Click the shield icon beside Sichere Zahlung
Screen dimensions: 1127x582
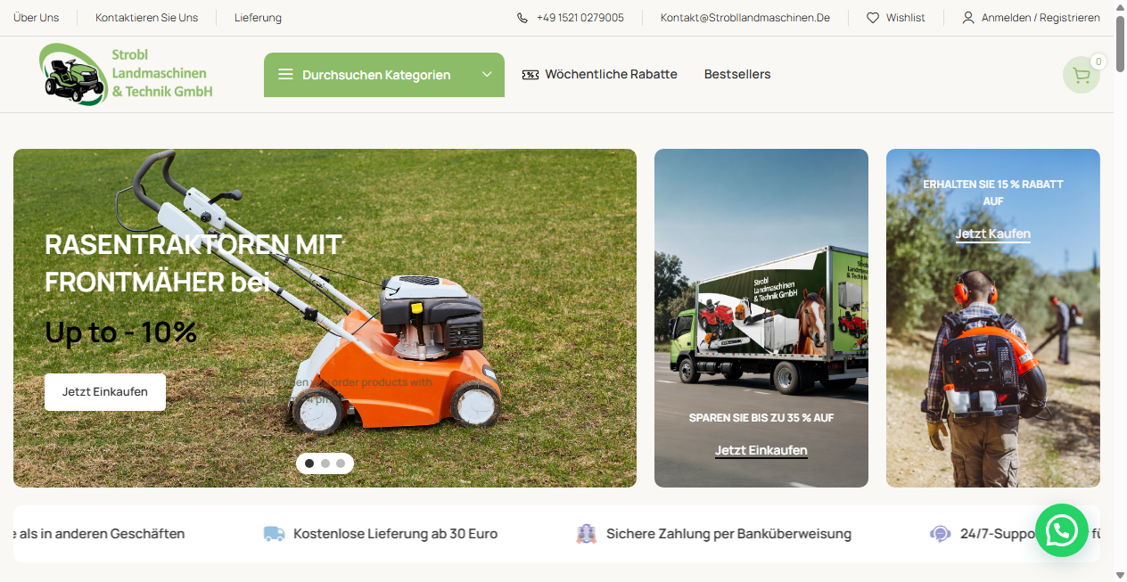(586, 533)
